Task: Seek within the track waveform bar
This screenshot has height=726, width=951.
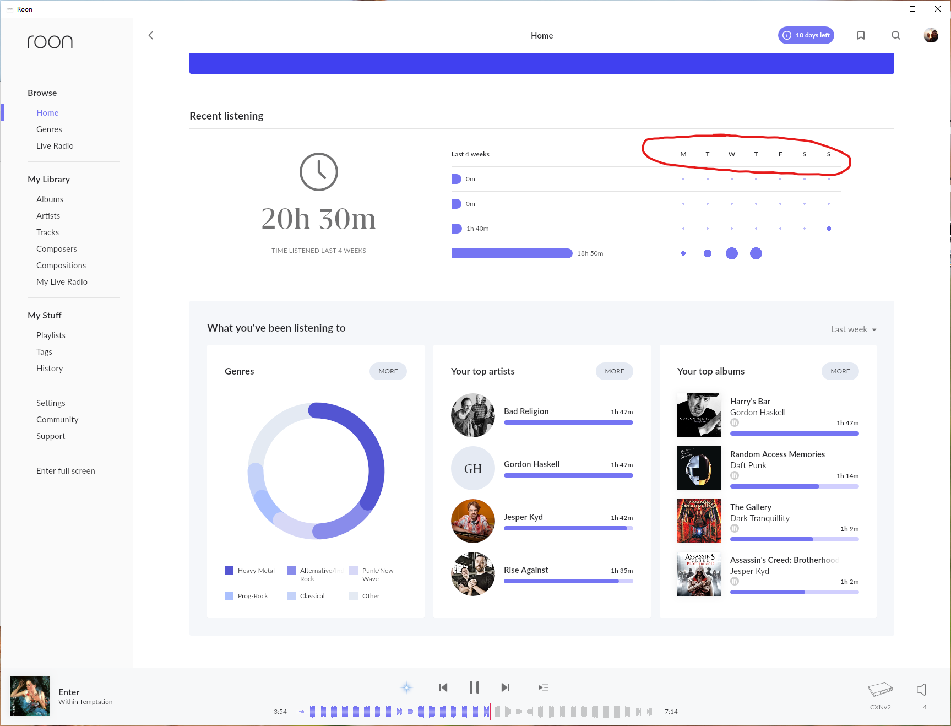Action: pos(475,712)
